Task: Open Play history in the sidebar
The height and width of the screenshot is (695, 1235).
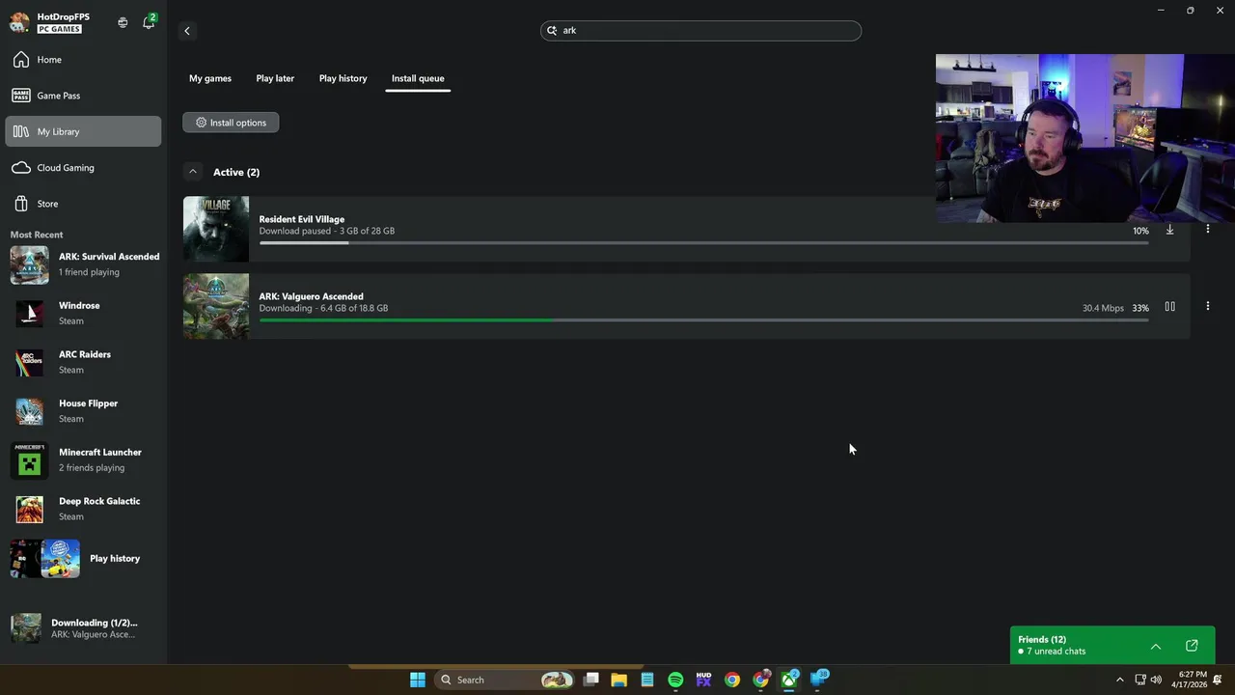Action: pos(85,559)
